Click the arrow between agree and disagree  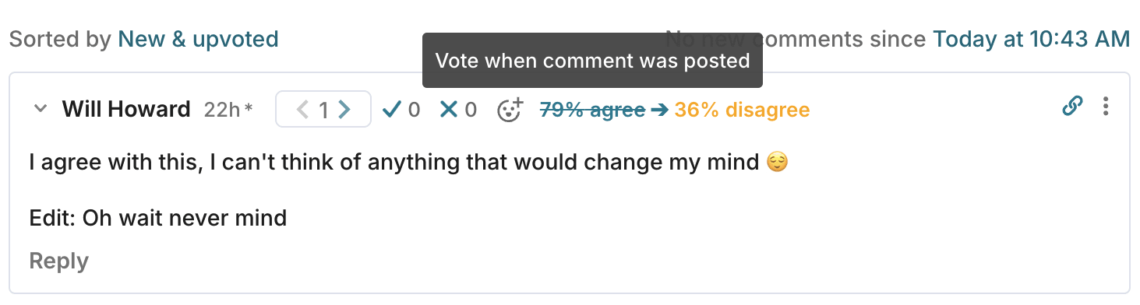[659, 110]
